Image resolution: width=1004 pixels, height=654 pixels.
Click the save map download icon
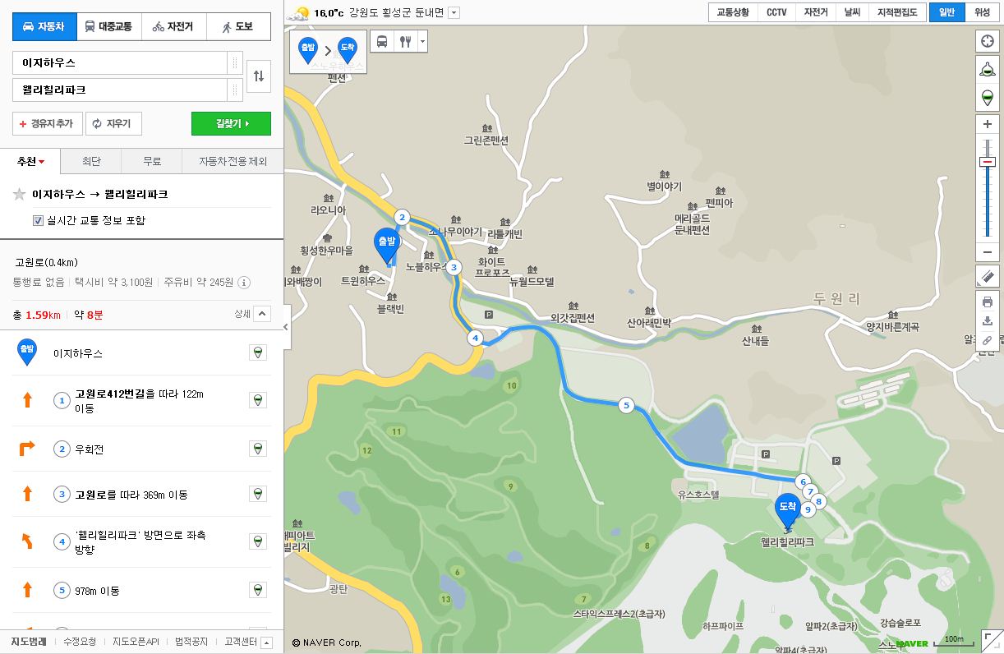click(987, 321)
